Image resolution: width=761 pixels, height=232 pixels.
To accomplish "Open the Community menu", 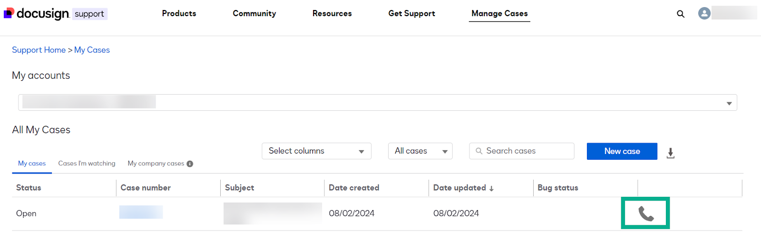I will (x=254, y=13).
